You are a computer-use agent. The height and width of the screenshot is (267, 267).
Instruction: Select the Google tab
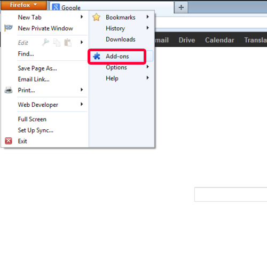(x=112, y=7)
